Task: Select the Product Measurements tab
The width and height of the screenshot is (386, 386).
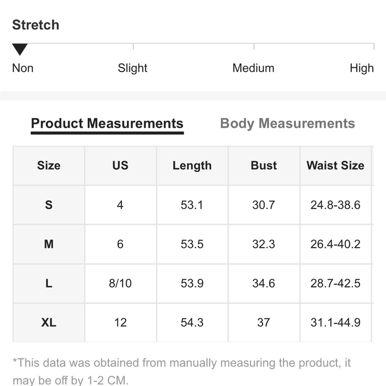Action: pos(107,124)
